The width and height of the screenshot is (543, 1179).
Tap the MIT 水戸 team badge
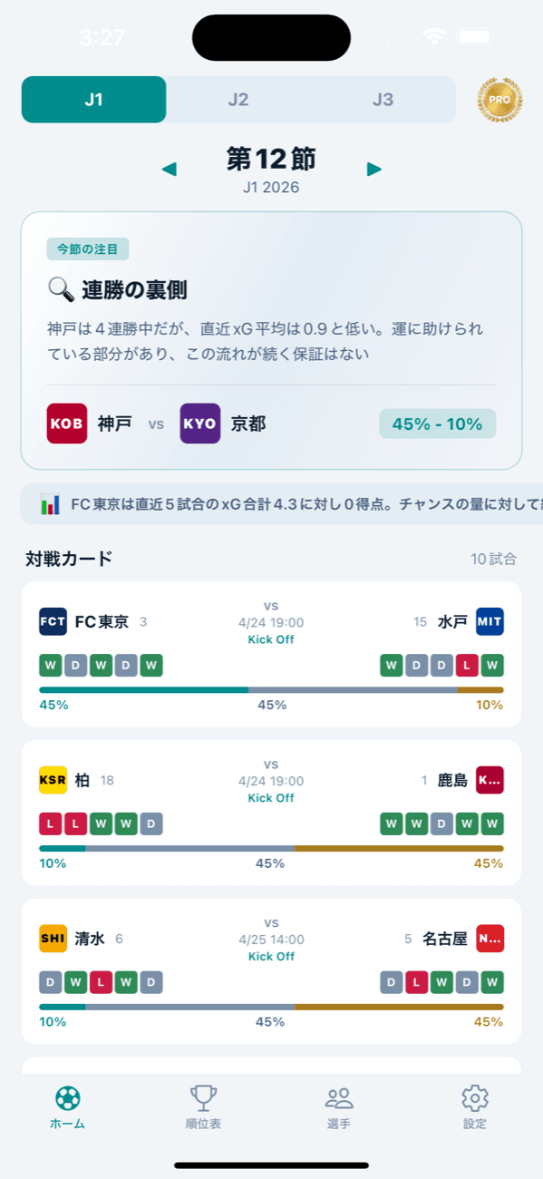[489, 622]
